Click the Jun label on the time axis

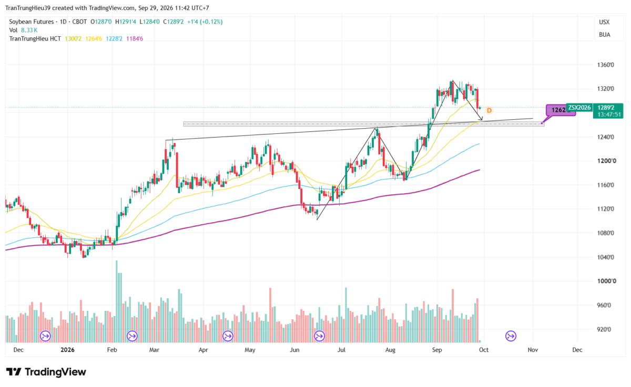(294, 350)
